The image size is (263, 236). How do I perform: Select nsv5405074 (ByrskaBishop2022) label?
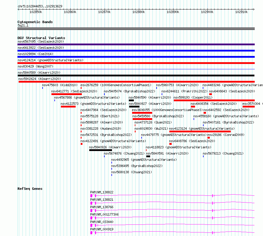(x=129, y=91)
